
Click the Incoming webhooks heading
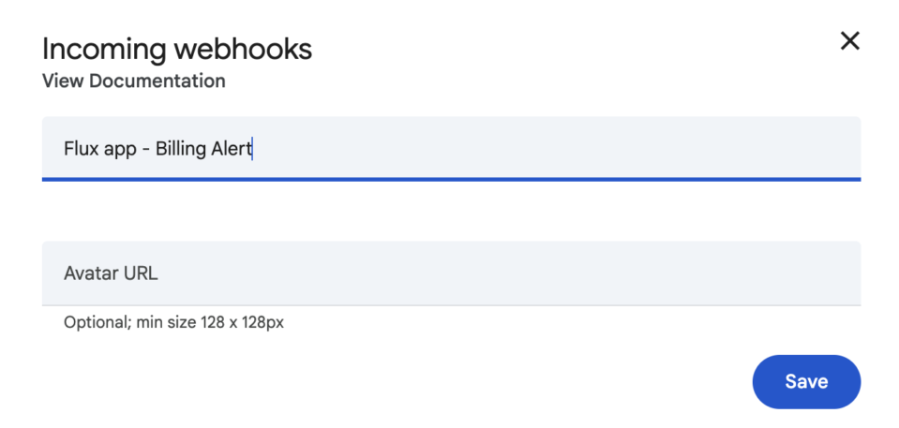tap(177, 50)
